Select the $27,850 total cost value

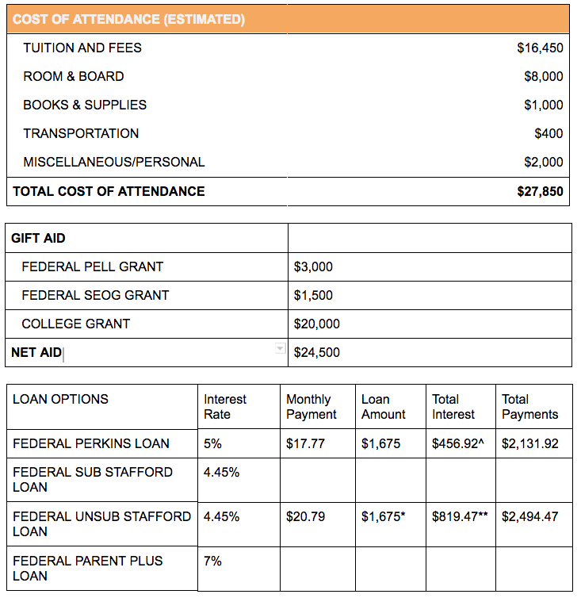(540, 191)
